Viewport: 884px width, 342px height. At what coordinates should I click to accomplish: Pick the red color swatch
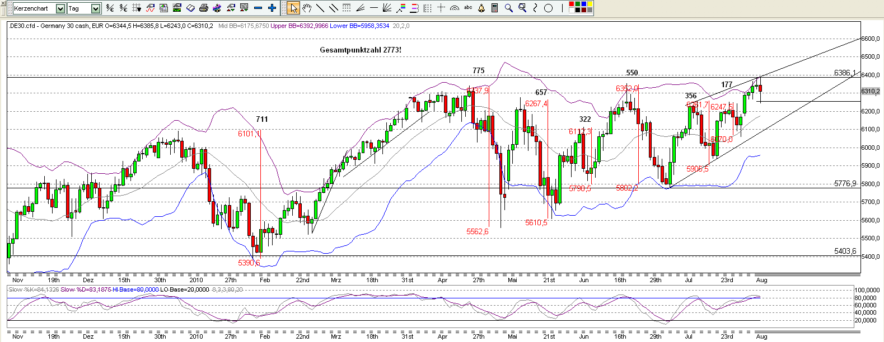(x=572, y=4)
